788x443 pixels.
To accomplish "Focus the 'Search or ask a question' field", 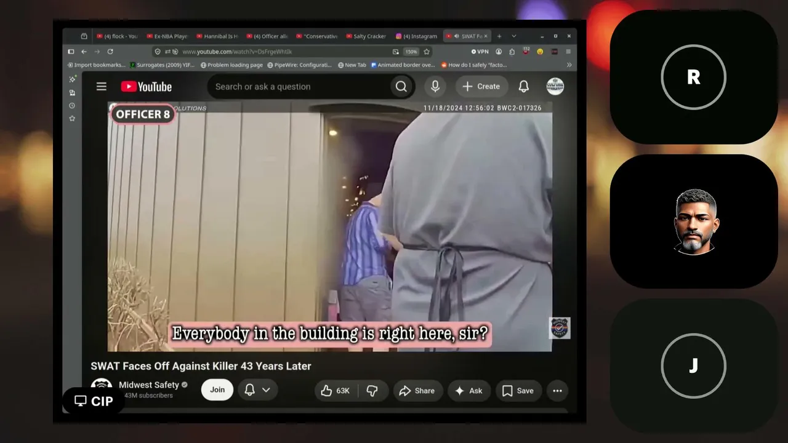I will pos(298,87).
